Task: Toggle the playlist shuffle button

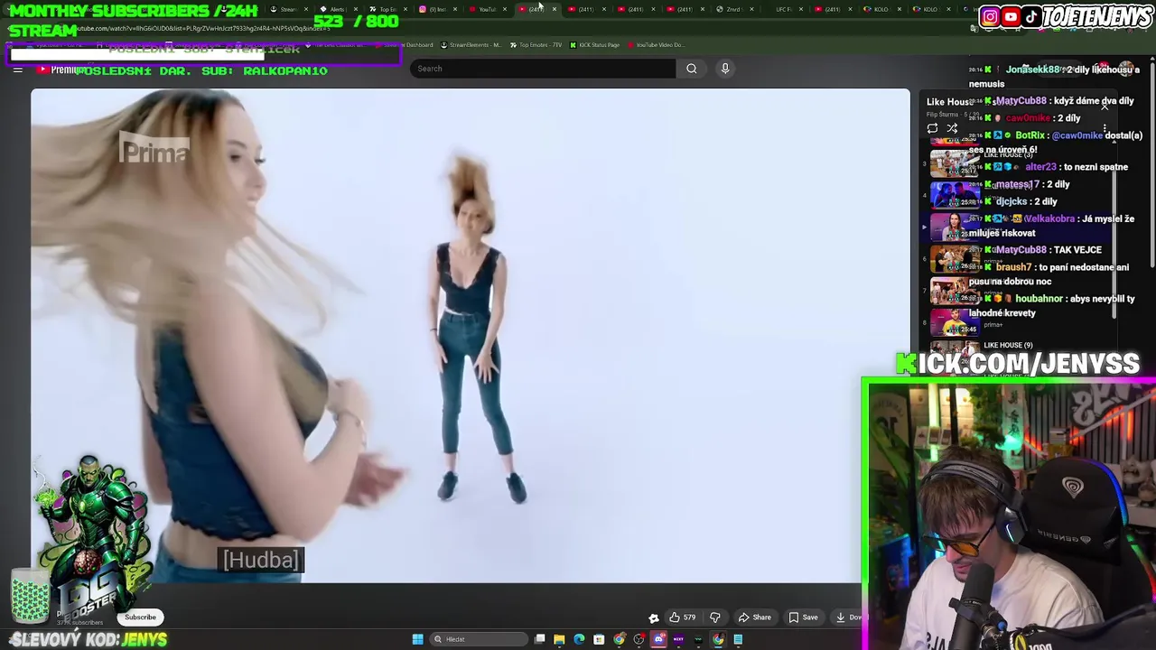Action: pos(952,128)
